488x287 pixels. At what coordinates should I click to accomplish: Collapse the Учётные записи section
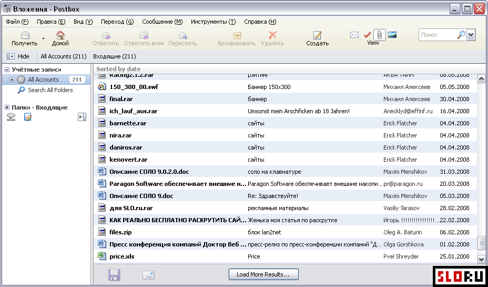point(7,70)
